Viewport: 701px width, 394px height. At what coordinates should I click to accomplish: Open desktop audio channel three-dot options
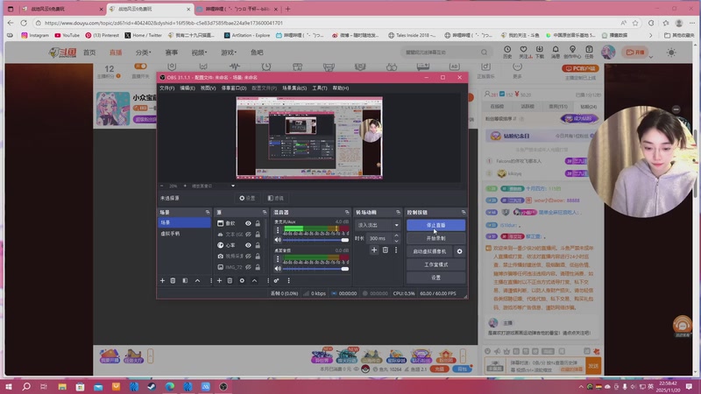278,258
